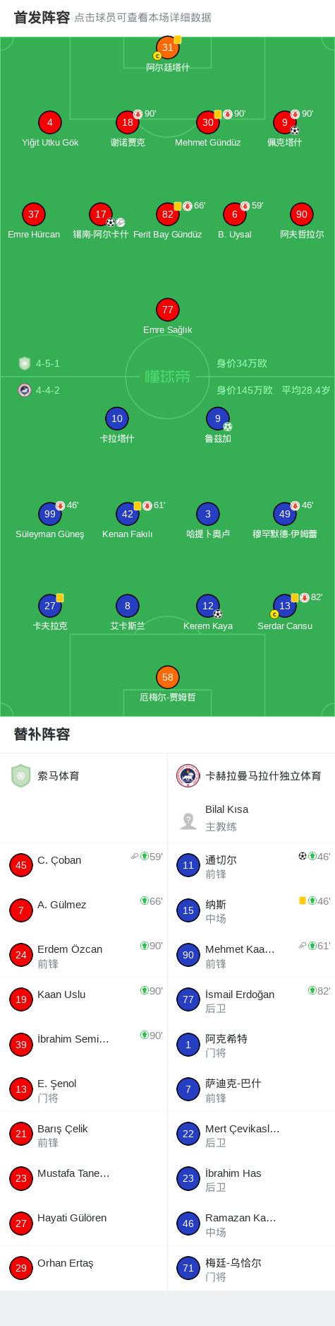Open substitute 通切尔 number 11 entry
The image size is (335, 1326).
pyautogui.click(x=251, y=865)
